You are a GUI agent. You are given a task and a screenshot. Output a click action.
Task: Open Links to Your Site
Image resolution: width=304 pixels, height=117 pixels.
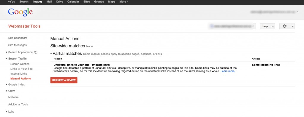tap(21, 69)
